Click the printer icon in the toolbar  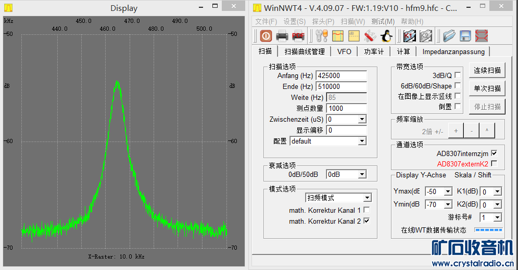point(282,36)
